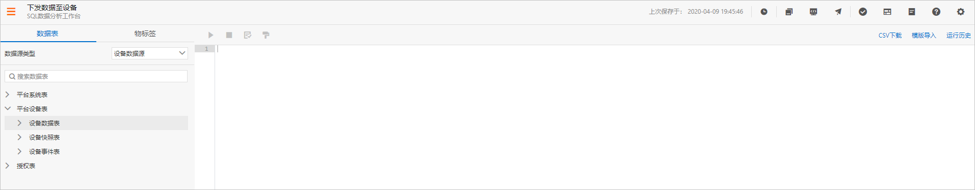Click the checkmark circle icon

pos(863,12)
